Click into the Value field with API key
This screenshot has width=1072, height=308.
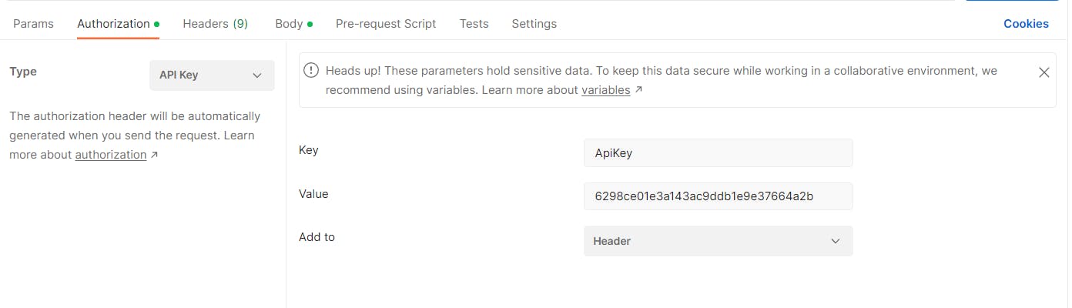pos(718,196)
